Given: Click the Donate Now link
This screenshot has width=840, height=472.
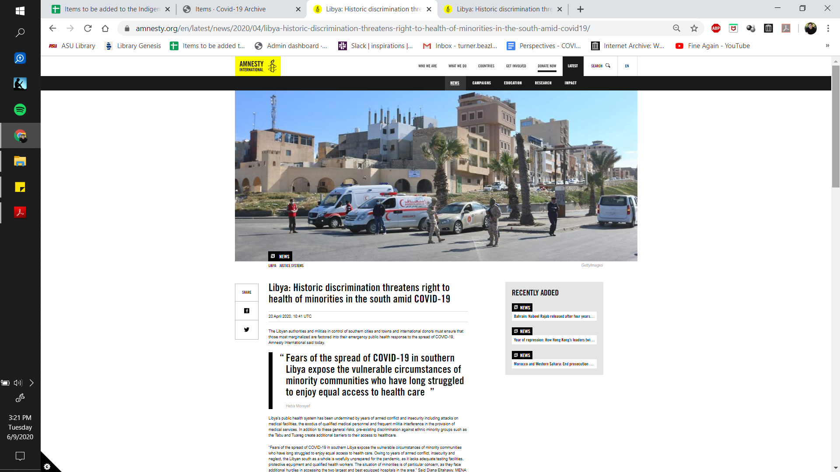Looking at the screenshot, I should tap(547, 66).
